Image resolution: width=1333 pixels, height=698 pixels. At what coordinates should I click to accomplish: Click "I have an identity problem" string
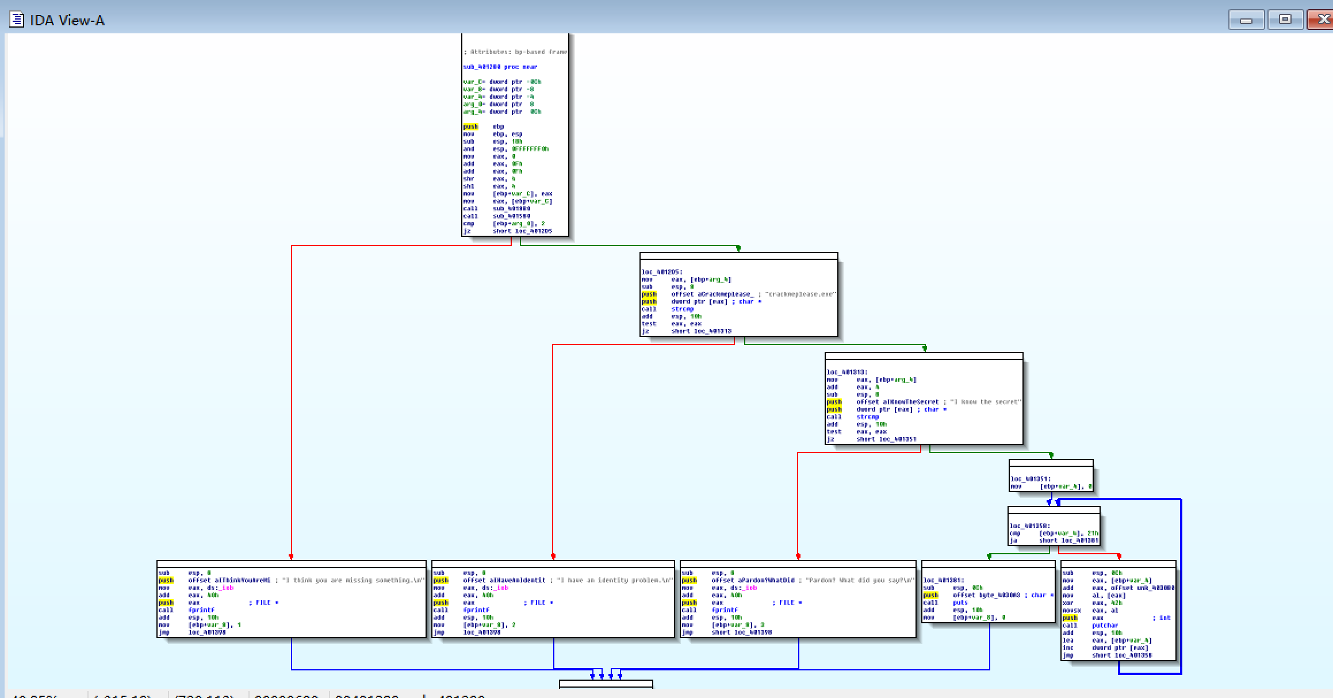pos(615,580)
